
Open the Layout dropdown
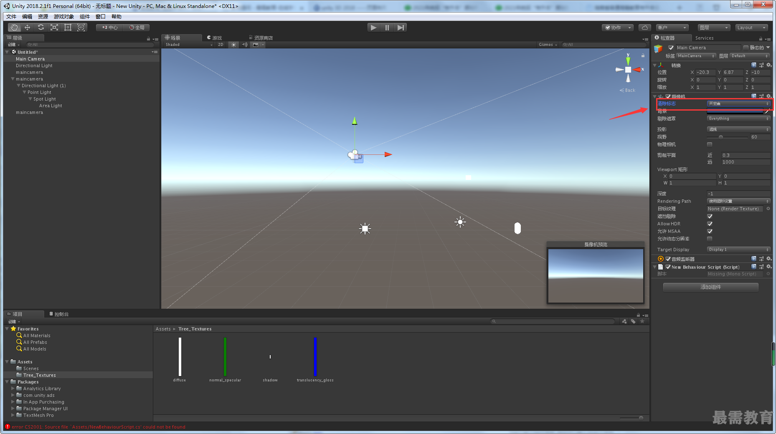point(752,28)
